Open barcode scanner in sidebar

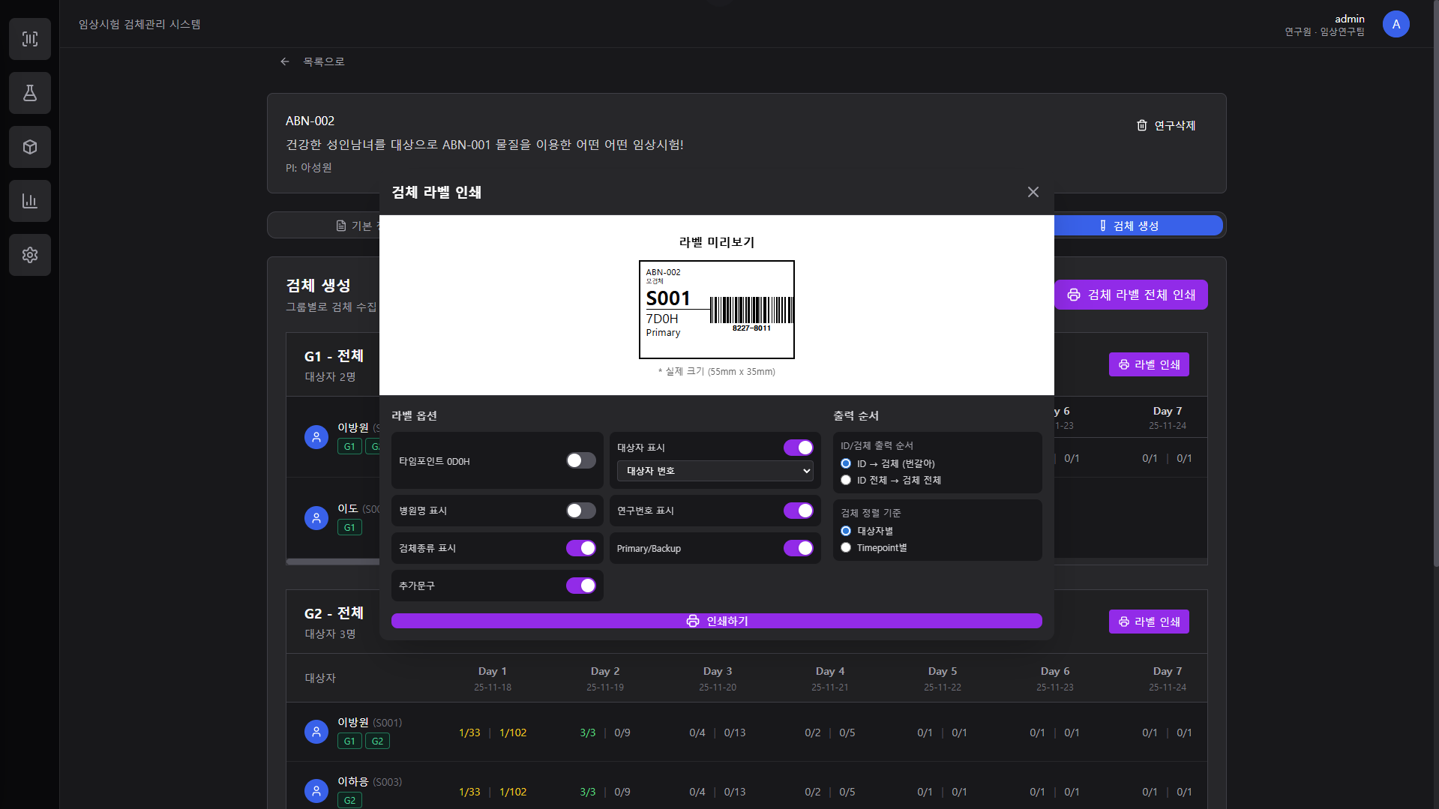[30, 39]
